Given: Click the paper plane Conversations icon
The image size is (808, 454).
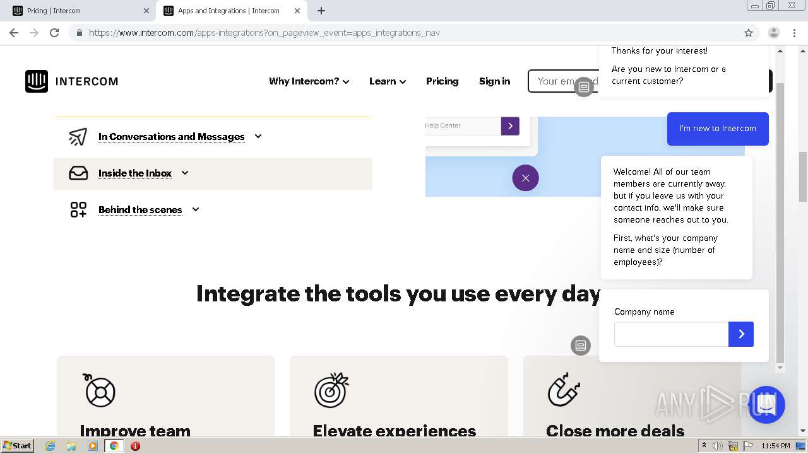Looking at the screenshot, I should tap(78, 137).
